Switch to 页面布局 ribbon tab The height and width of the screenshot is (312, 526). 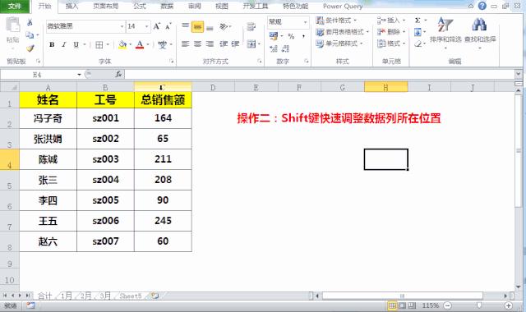[x=106, y=6]
